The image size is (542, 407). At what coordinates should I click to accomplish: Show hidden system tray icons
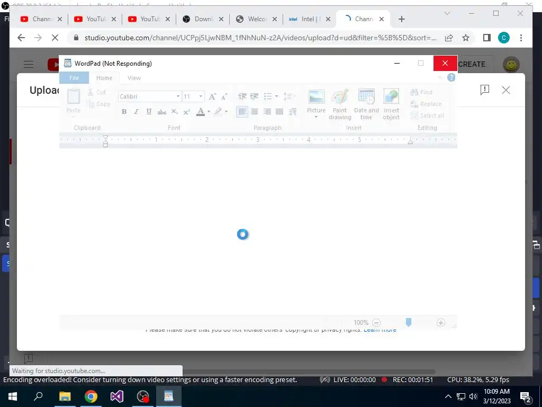point(448,396)
